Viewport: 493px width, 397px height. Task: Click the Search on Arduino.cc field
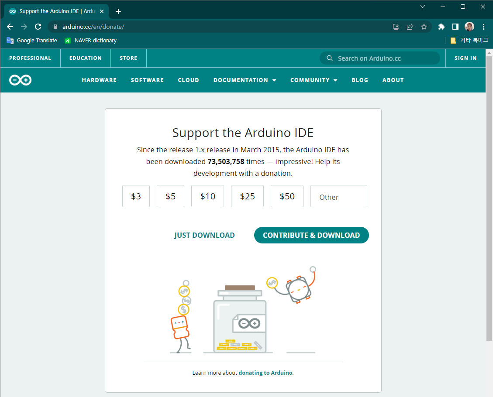point(380,58)
